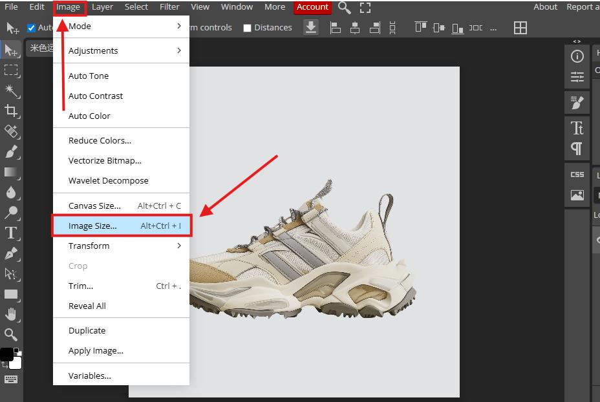Click the red Account button
Screen dimensions: 600x402
[312, 7]
